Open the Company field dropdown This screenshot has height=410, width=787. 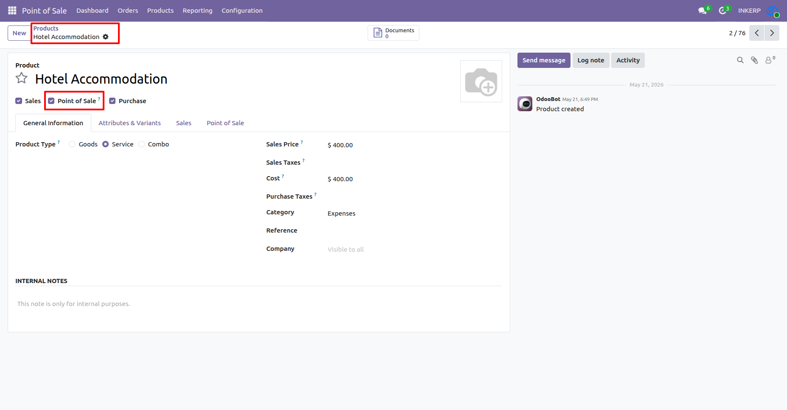click(414, 250)
